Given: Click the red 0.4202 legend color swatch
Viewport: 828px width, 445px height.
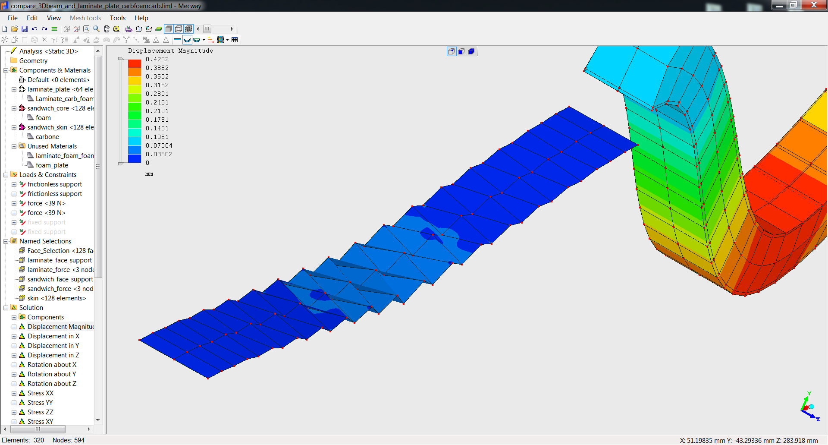Looking at the screenshot, I should pos(135,63).
